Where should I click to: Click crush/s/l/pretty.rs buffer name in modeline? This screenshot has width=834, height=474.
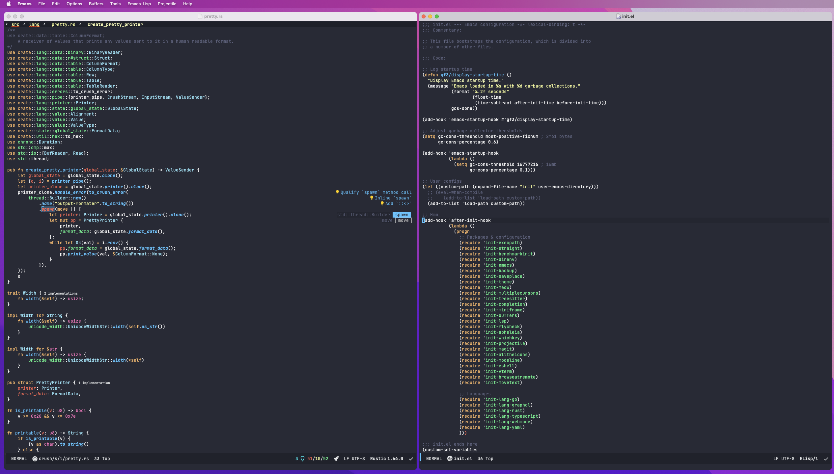[x=64, y=459]
